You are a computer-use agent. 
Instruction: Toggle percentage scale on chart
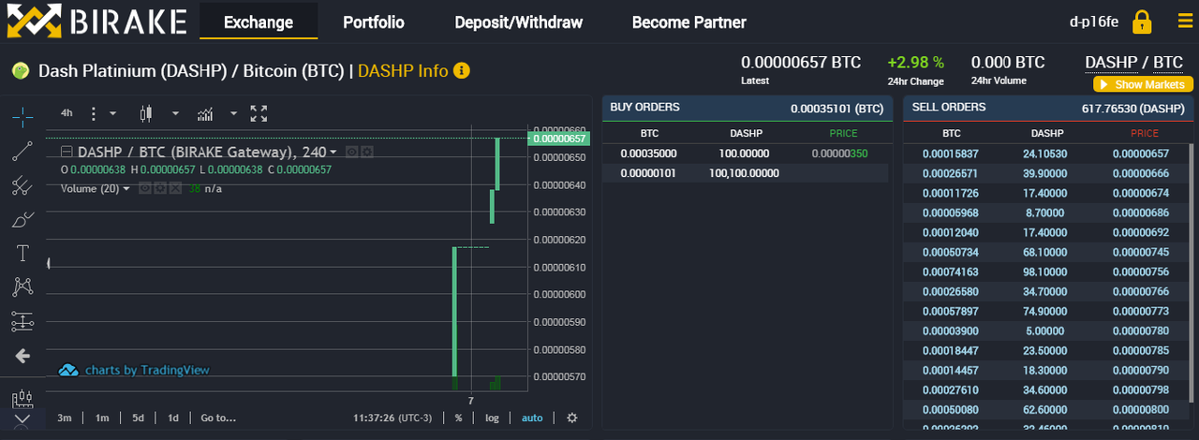coord(458,418)
